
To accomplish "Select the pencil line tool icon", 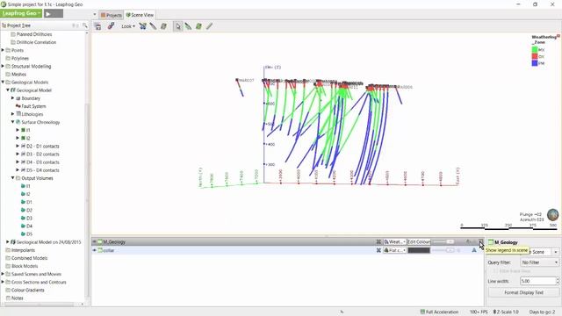I will 209,26.
